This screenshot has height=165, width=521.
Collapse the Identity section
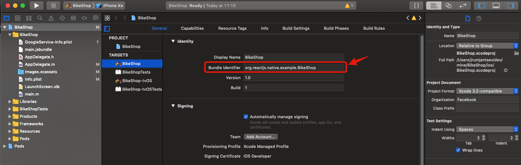173,41
